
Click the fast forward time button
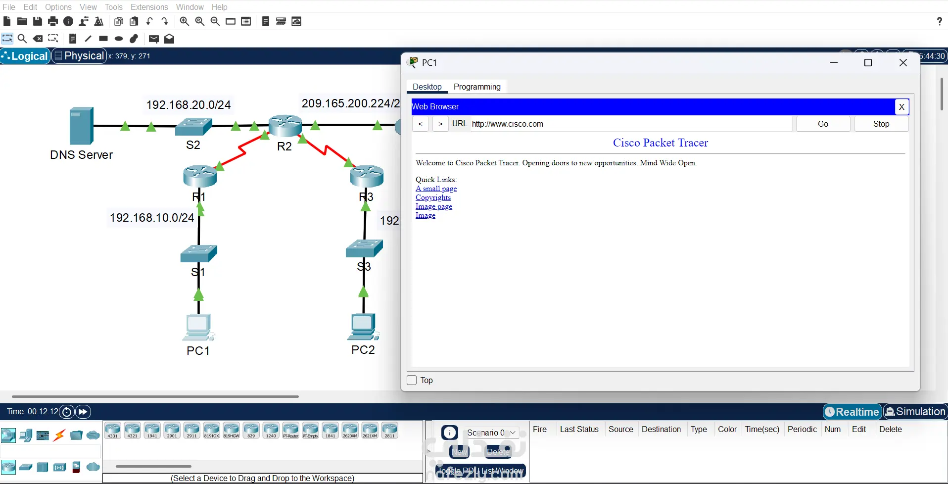[x=83, y=412]
